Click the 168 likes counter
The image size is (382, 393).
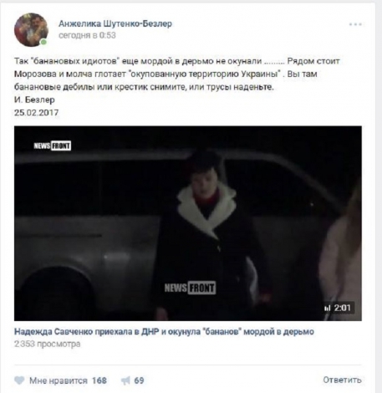(99, 380)
